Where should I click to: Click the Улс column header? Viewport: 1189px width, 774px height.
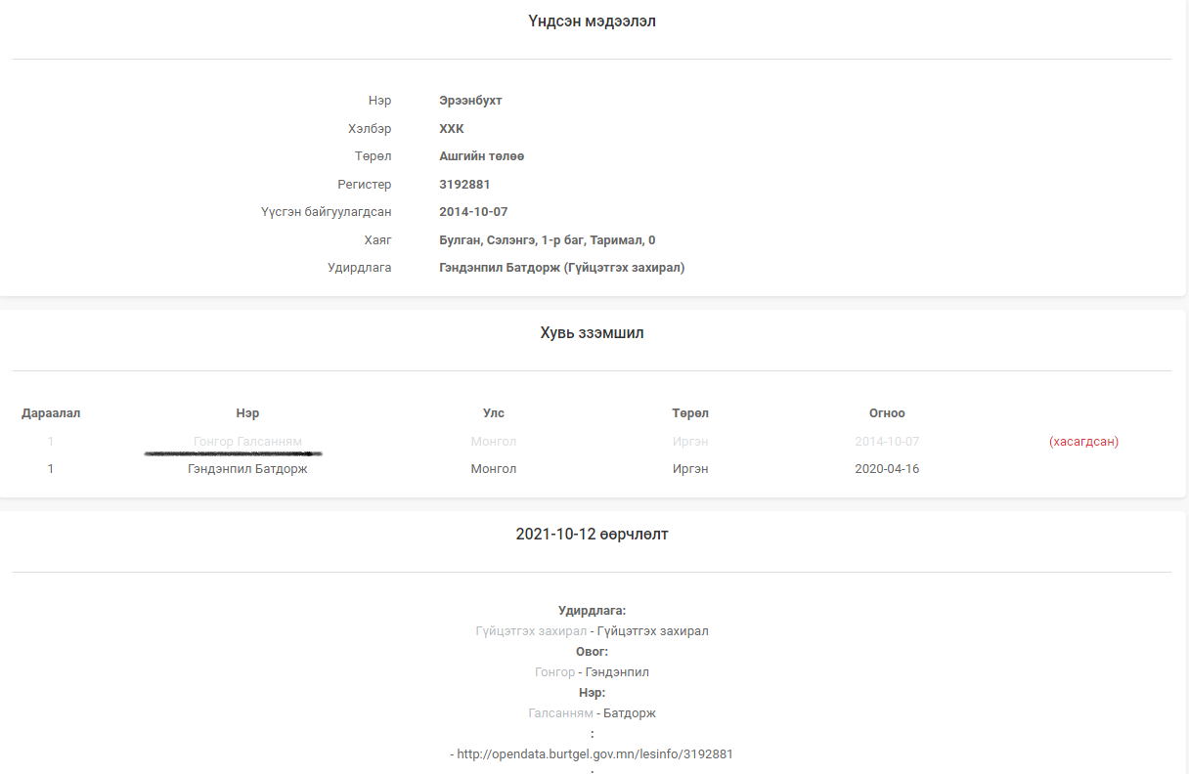click(493, 413)
